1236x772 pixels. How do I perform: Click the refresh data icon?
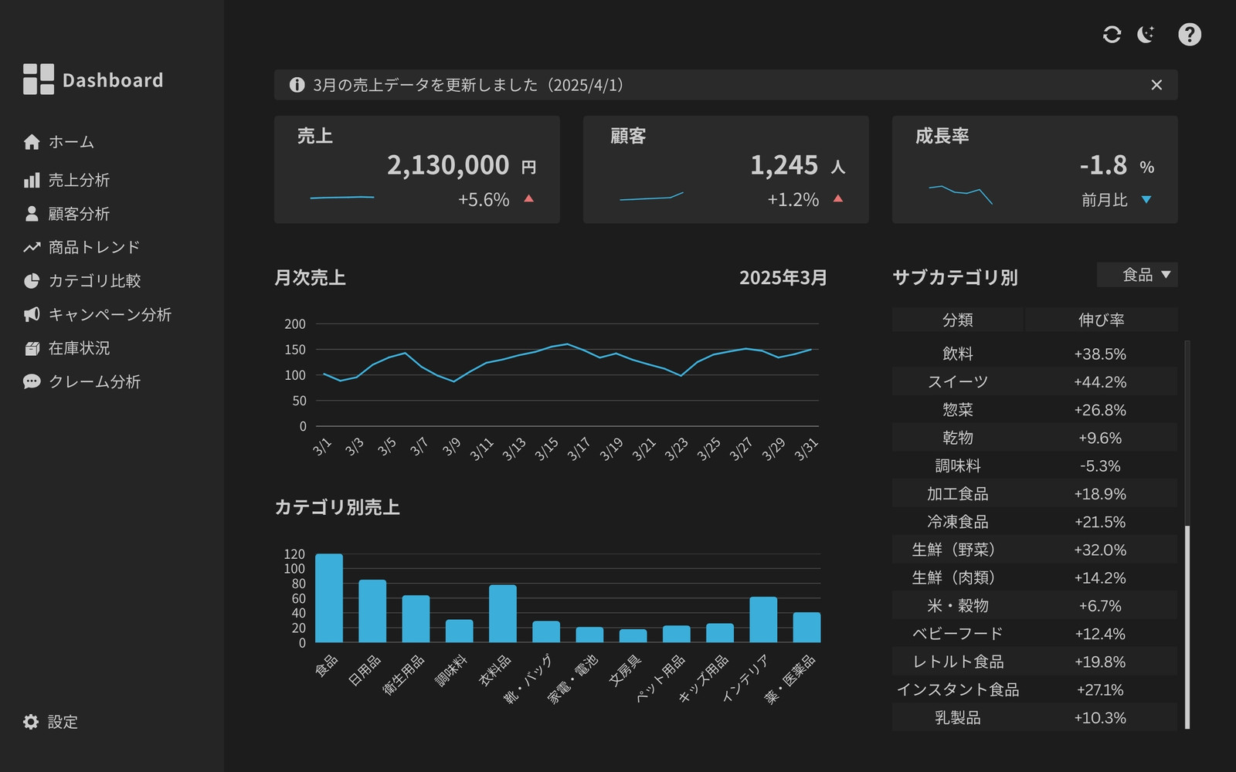click(x=1112, y=34)
